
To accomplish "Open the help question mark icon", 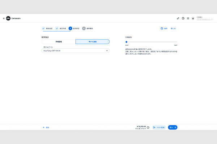I will (183, 18).
